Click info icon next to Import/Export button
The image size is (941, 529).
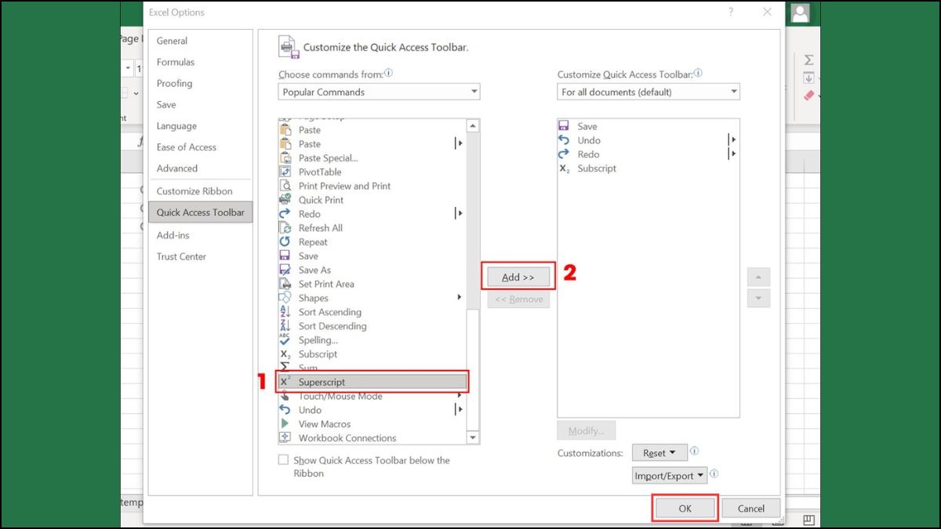tap(714, 475)
